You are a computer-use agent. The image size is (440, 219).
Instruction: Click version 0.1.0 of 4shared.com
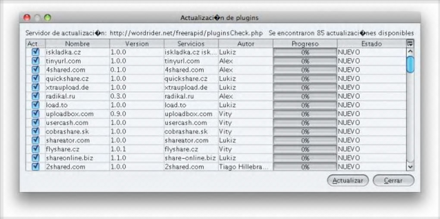[137, 70]
